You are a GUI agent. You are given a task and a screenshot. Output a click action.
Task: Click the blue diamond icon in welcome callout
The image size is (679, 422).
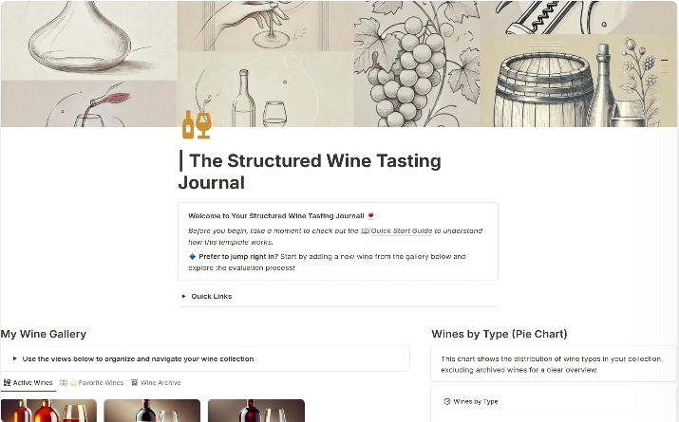click(x=192, y=256)
